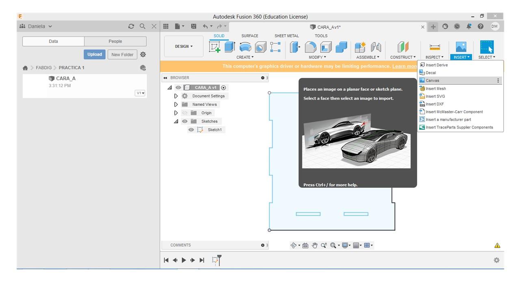Viewport: 520px width, 292px height.
Task: Select the Extrude tool
Action: (x=230, y=47)
